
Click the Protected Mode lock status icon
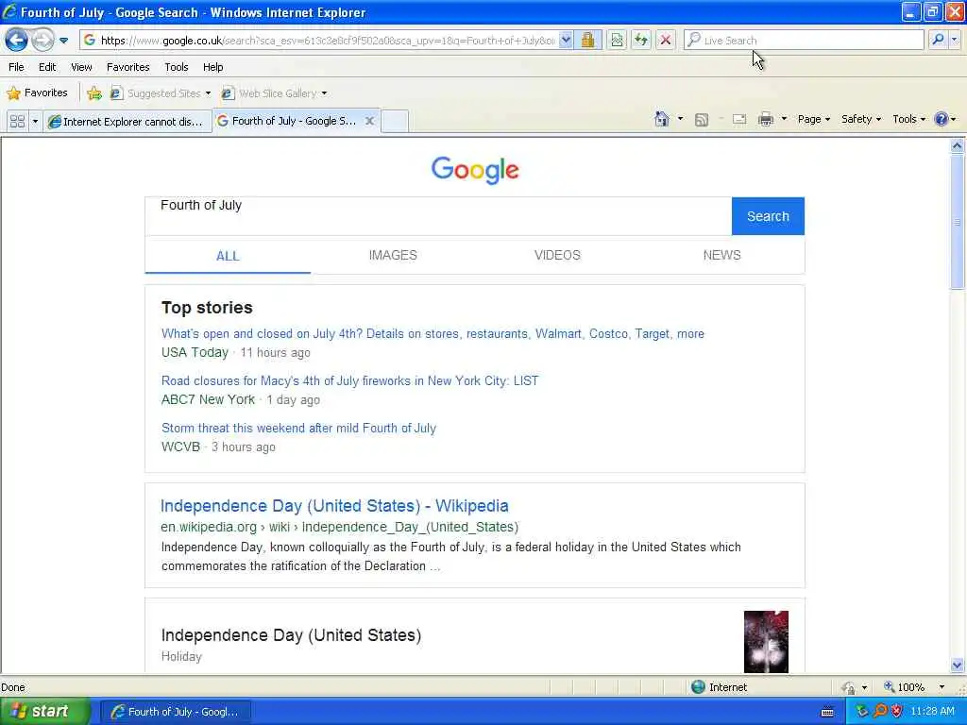pos(849,687)
